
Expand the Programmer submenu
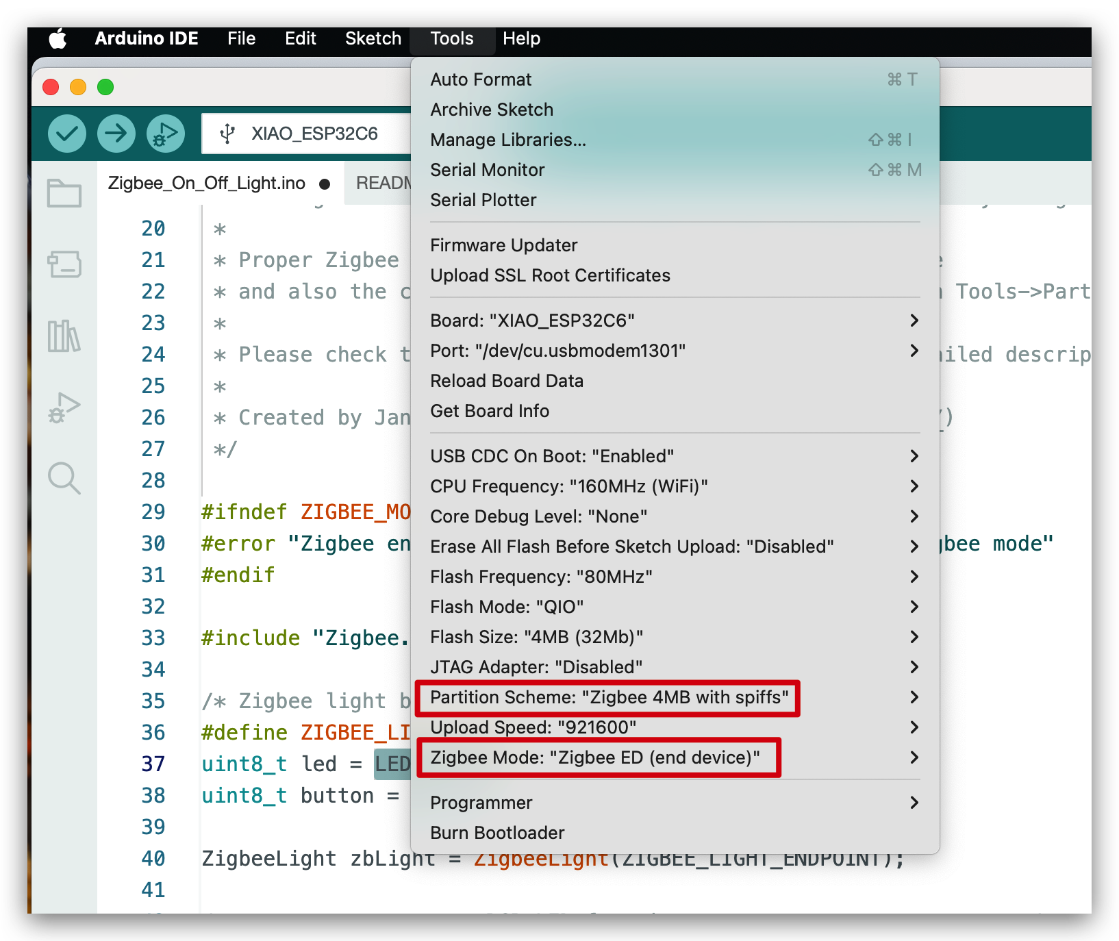(675, 803)
